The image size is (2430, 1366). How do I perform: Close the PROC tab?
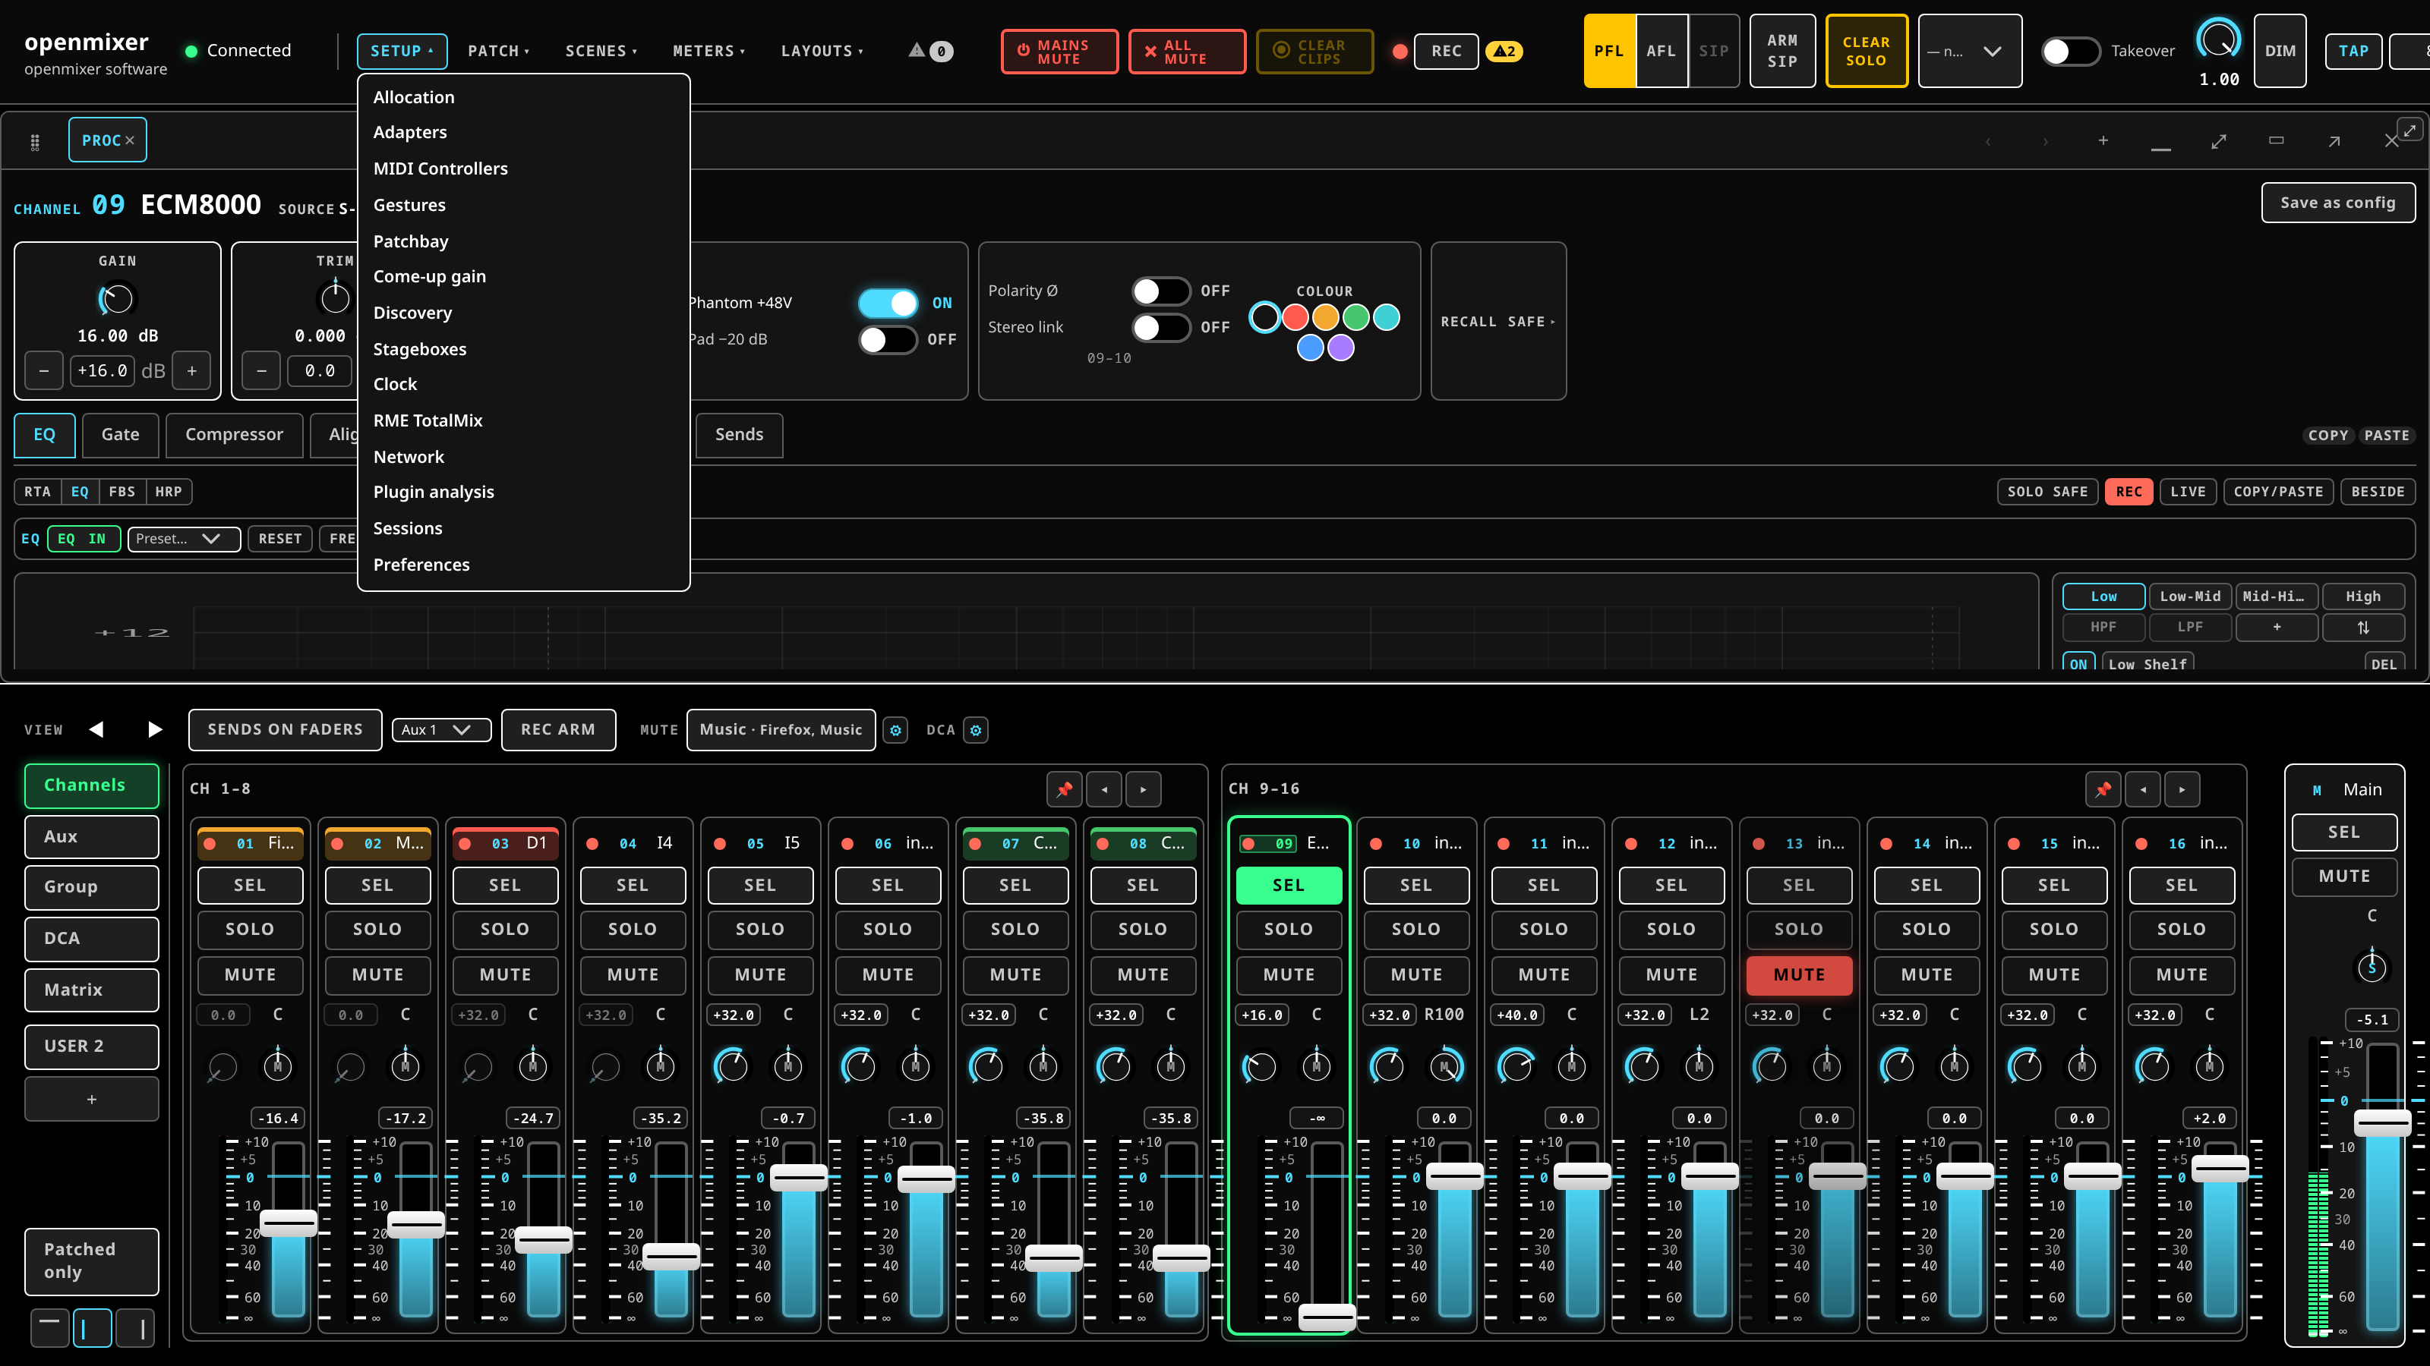(129, 140)
